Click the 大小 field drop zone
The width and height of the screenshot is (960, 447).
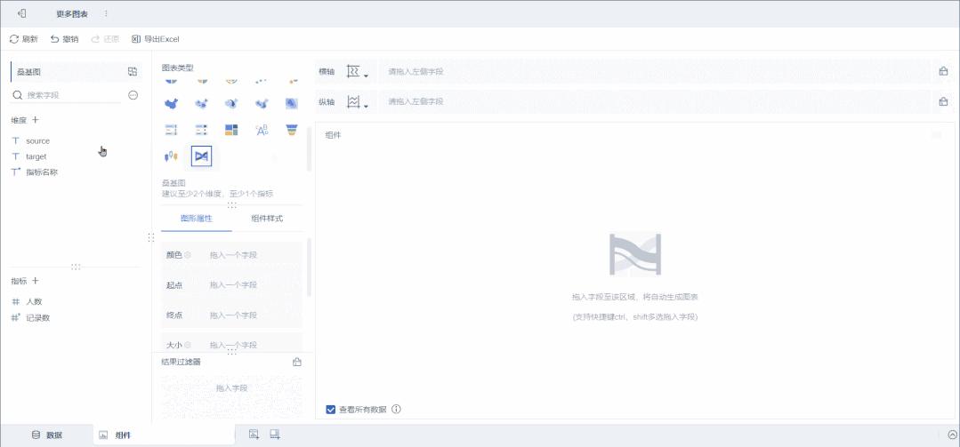coord(254,345)
